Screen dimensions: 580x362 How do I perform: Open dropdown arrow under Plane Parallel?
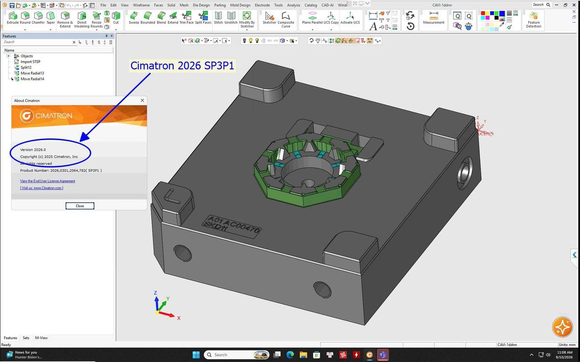pos(313,29)
